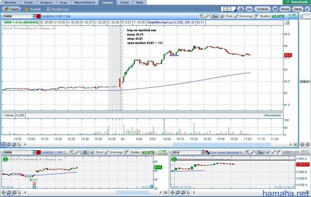The image size is (311, 197).
Task: Click main chart zoom in icon
Action: [x=9, y=144]
